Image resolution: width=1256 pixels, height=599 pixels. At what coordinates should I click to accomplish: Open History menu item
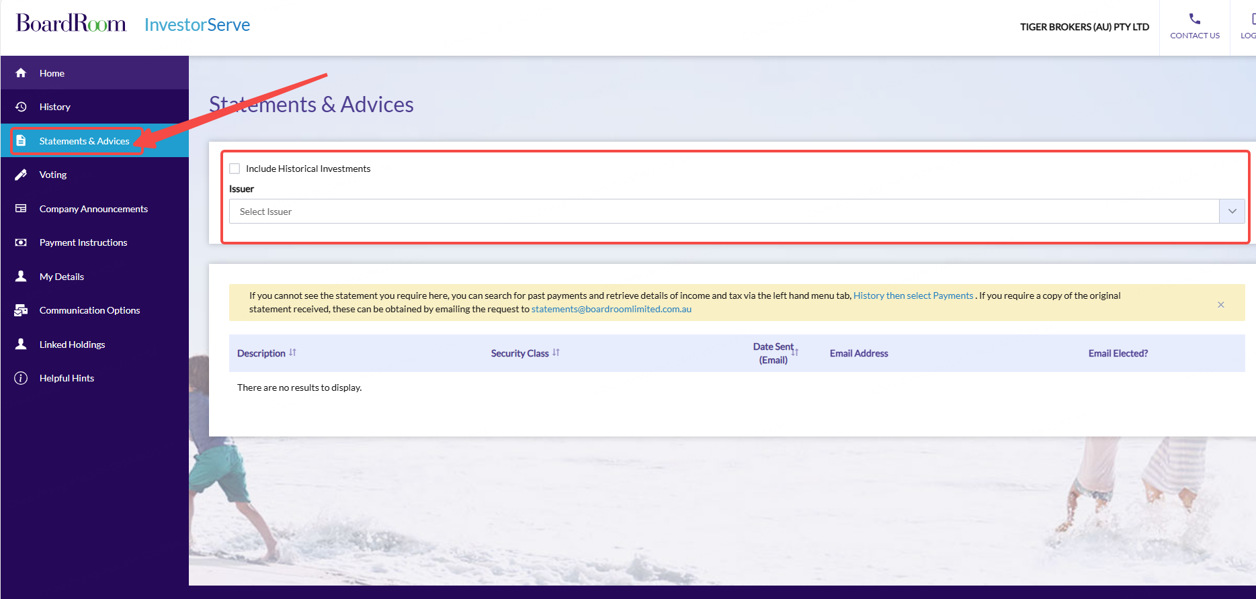95,107
